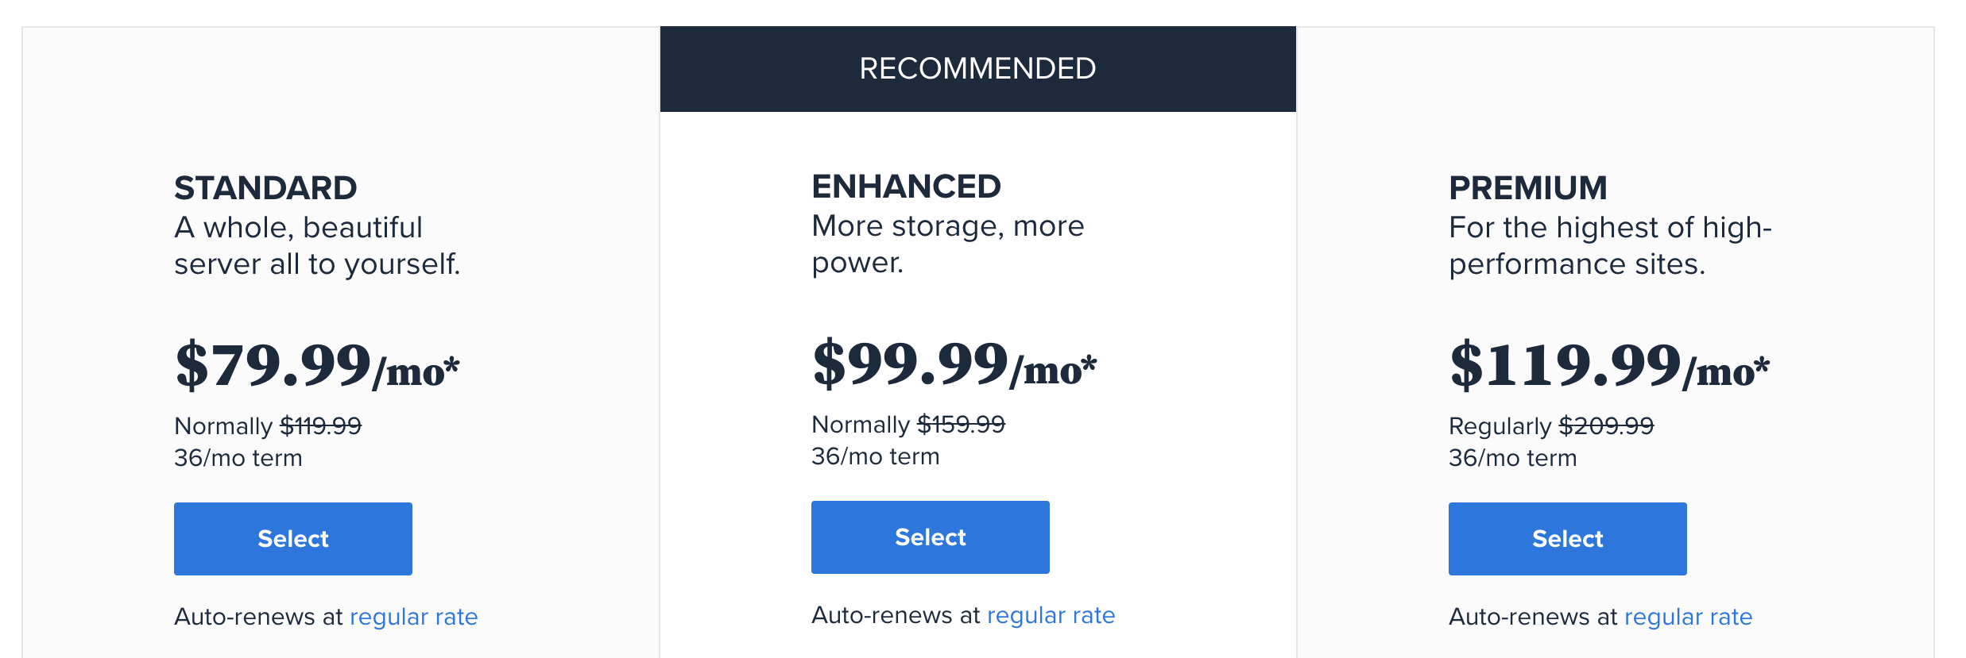The height and width of the screenshot is (658, 1966).
Task: Select the Standard plan
Action: pos(292,538)
